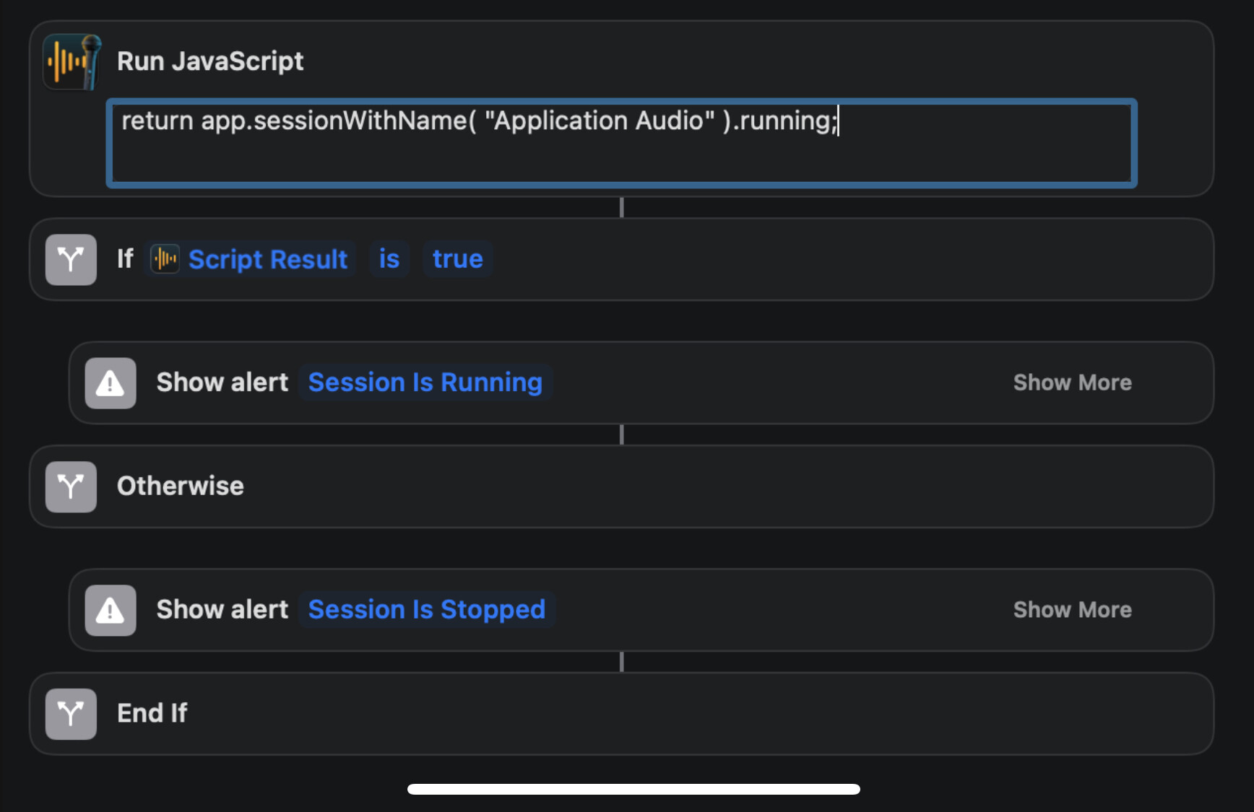The image size is (1254, 812).
Task: Edit the Session Is Running alert text
Action: 425,383
